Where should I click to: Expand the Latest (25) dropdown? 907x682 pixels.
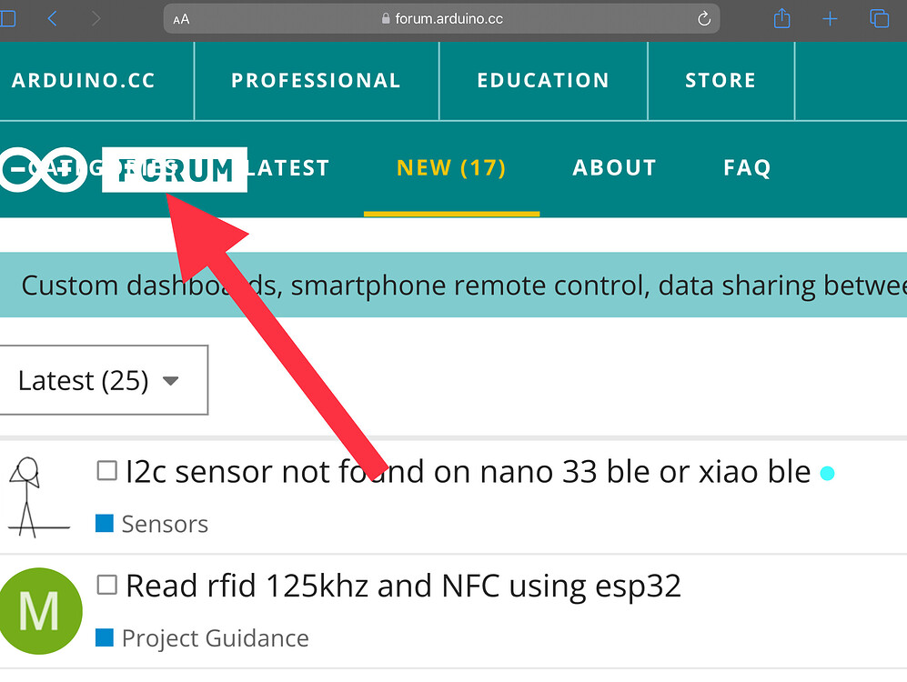pyautogui.click(x=103, y=380)
